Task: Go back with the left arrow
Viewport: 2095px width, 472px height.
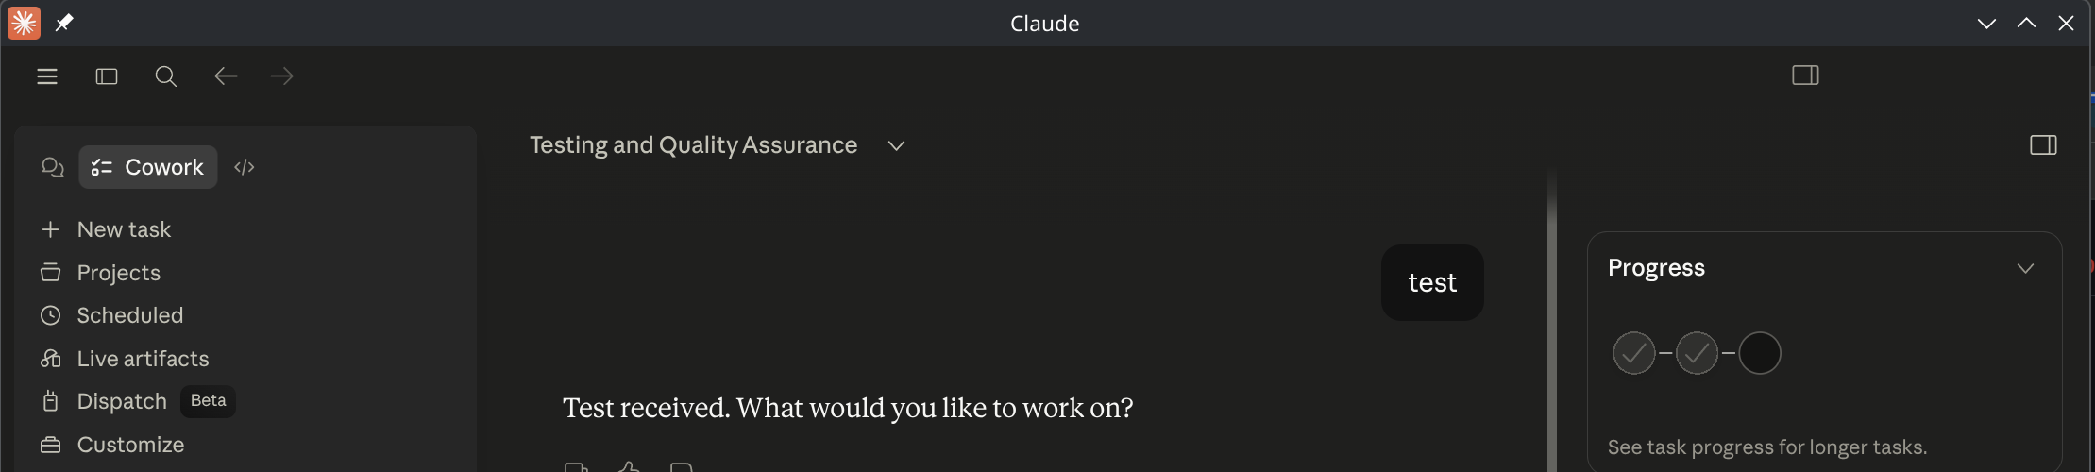Action: (226, 76)
